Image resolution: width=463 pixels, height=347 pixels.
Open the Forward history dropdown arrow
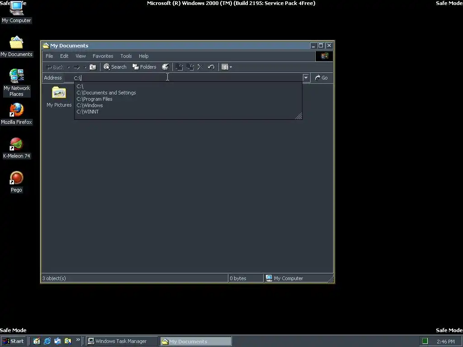click(x=85, y=67)
